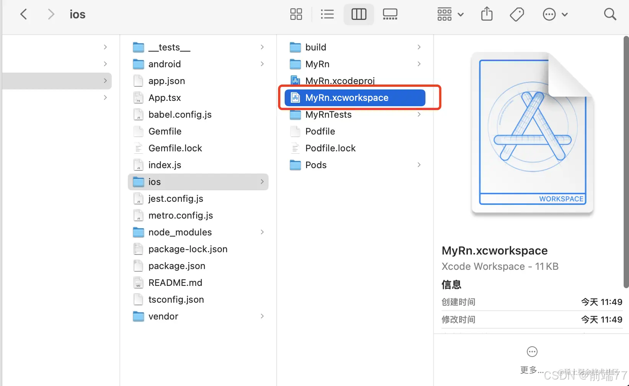Expand the build folder chevron
This screenshot has width=629, height=386.
[419, 47]
